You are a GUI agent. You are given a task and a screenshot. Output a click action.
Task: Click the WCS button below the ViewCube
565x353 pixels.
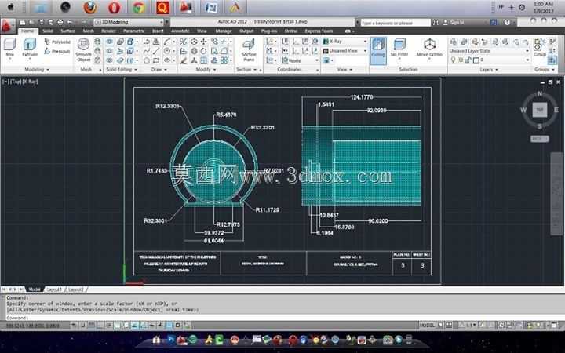click(x=539, y=139)
